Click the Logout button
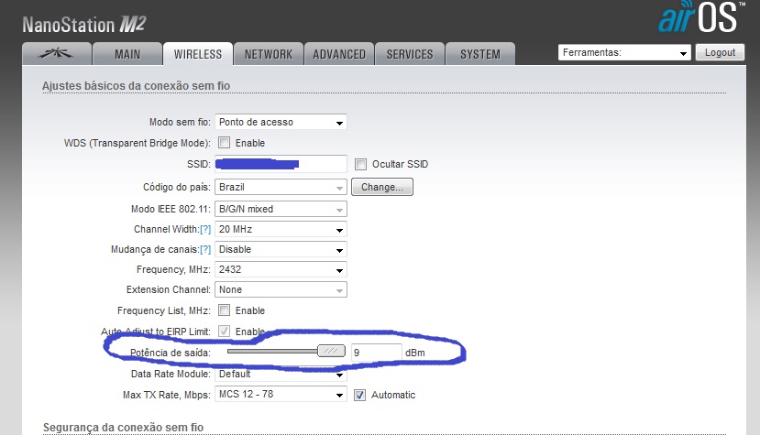This screenshot has width=760, height=435. (720, 52)
